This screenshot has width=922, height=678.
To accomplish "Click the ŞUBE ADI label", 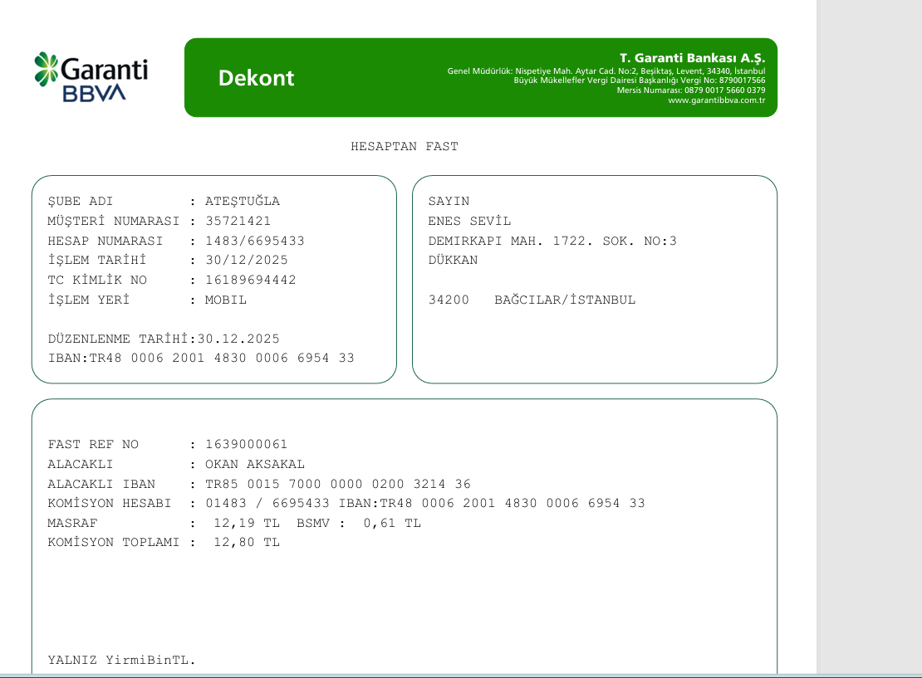I will click(x=80, y=202).
